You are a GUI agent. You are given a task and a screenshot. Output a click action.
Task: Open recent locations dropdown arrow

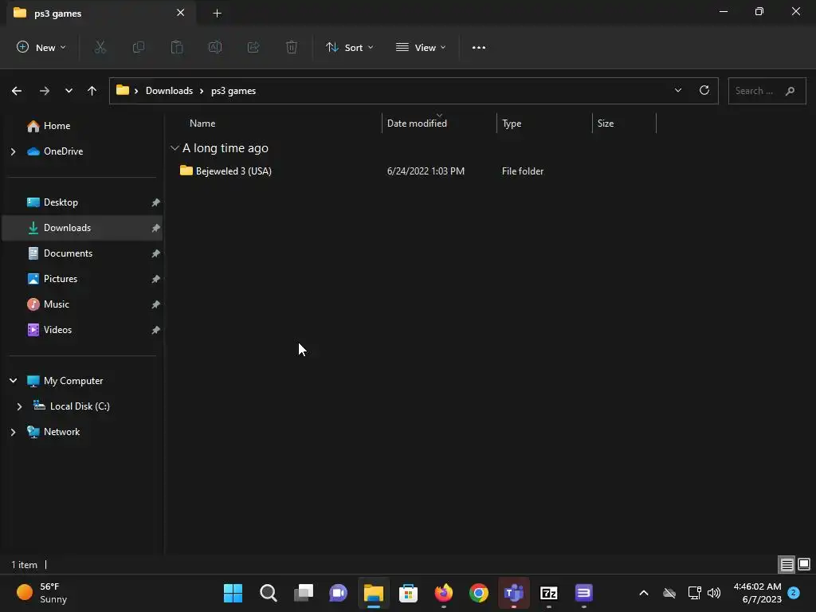[69, 91]
